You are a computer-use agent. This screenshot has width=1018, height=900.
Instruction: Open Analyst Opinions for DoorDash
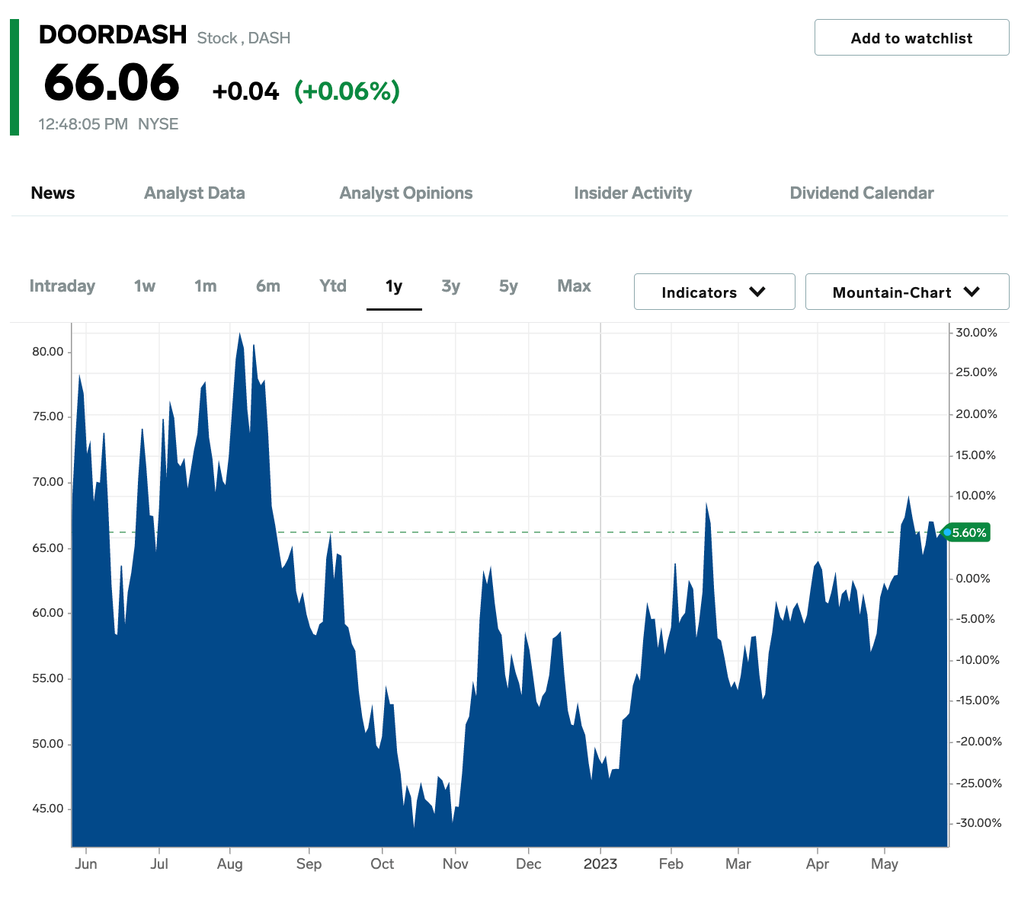pyautogui.click(x=405, y=193)
